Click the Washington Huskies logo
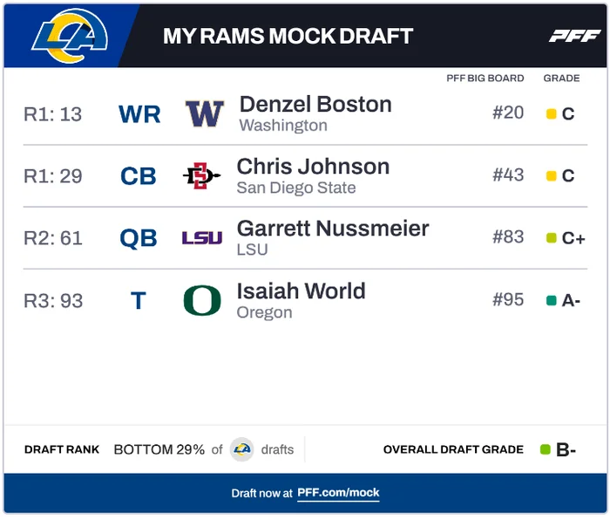Image resolution: width=610 pixels, height=520 pixels. (x=205, y=113)
